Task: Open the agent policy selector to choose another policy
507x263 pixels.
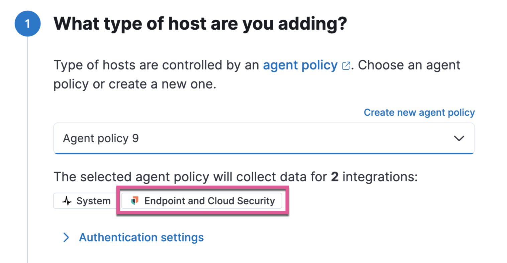Action: 264,138
